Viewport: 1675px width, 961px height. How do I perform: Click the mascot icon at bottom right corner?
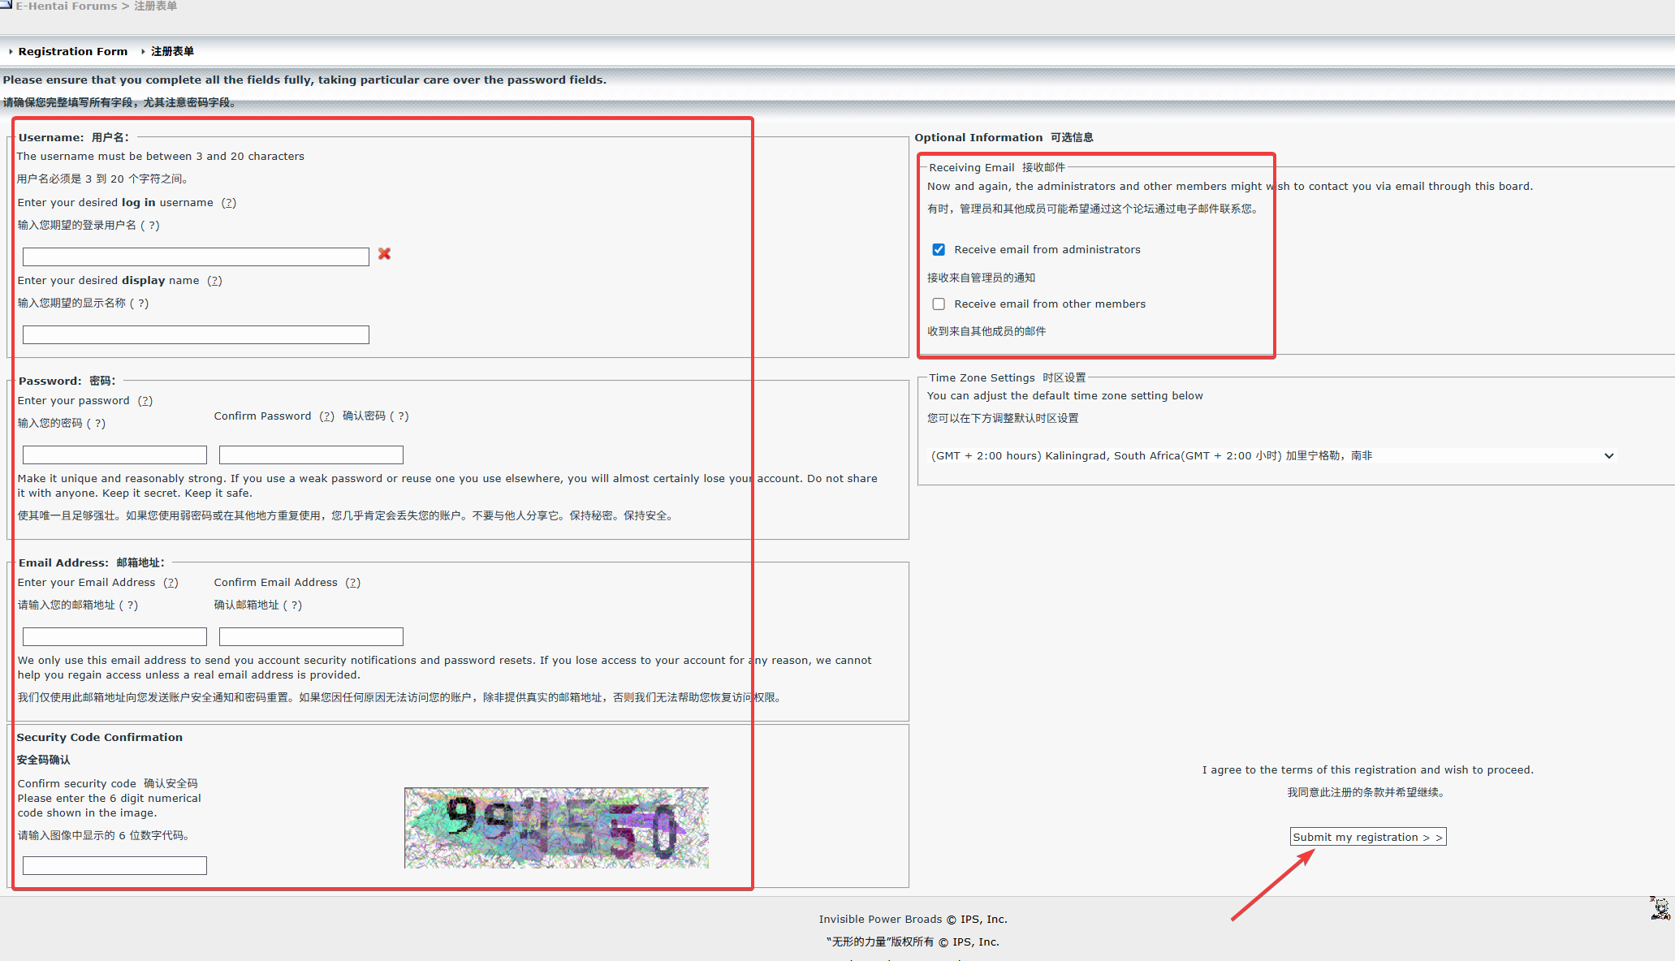1660,907
